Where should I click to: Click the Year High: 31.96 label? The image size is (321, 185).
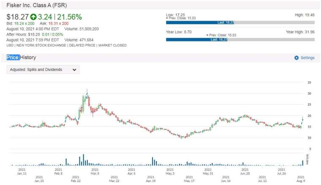tap(300, 32)
